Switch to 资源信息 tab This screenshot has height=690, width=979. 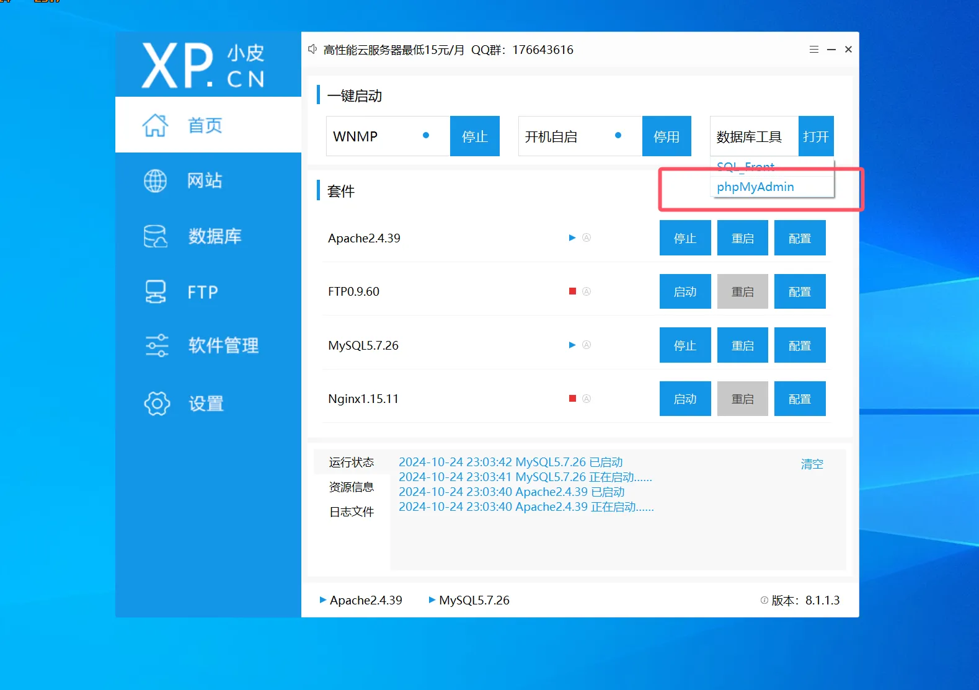click(352, 487)
